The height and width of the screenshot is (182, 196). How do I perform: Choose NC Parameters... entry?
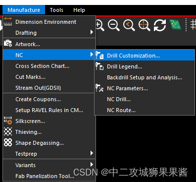[145, 88]
